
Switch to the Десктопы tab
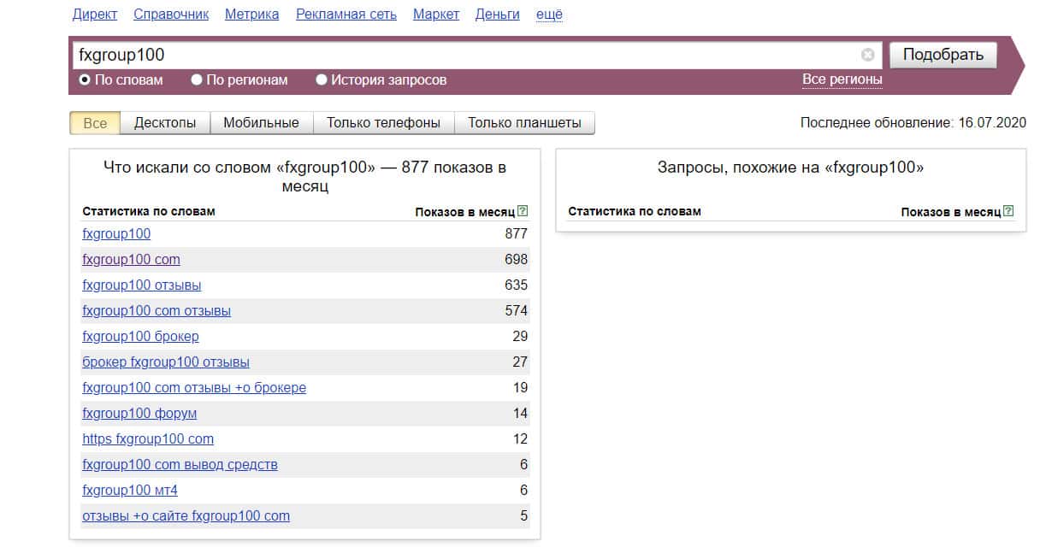pyautogui.click(x=165, y=123)
